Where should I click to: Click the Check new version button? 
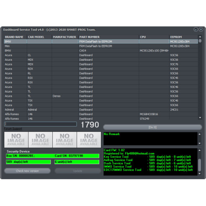point(27,171)
